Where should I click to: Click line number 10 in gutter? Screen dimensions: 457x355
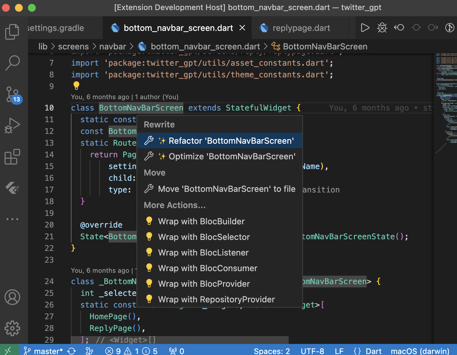click(x=49, y=108)
